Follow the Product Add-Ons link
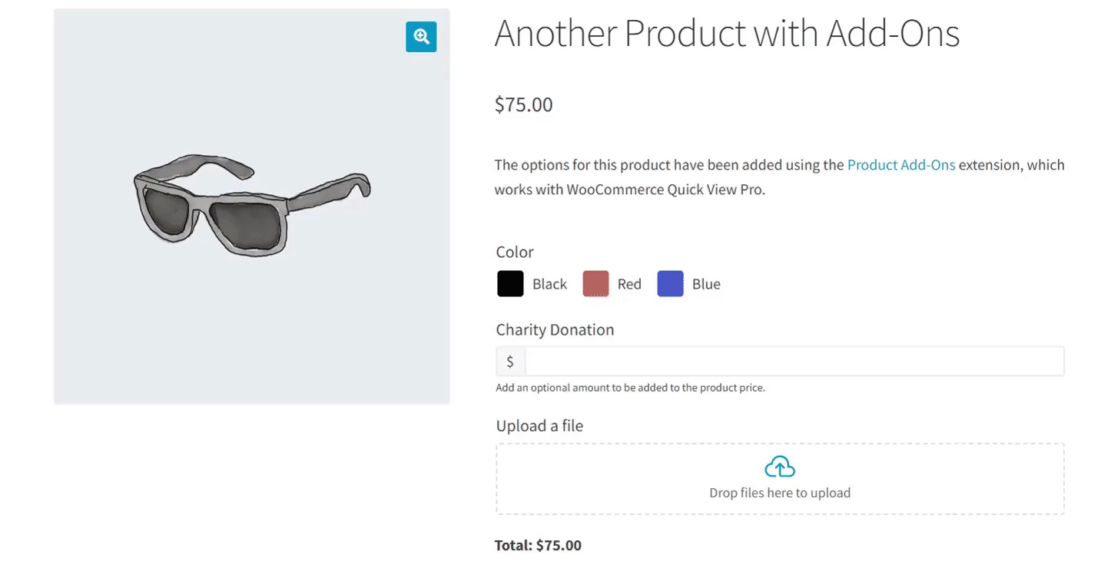Screen dimensions: 1111x568 pyautogui.click(x=901, y=165)
